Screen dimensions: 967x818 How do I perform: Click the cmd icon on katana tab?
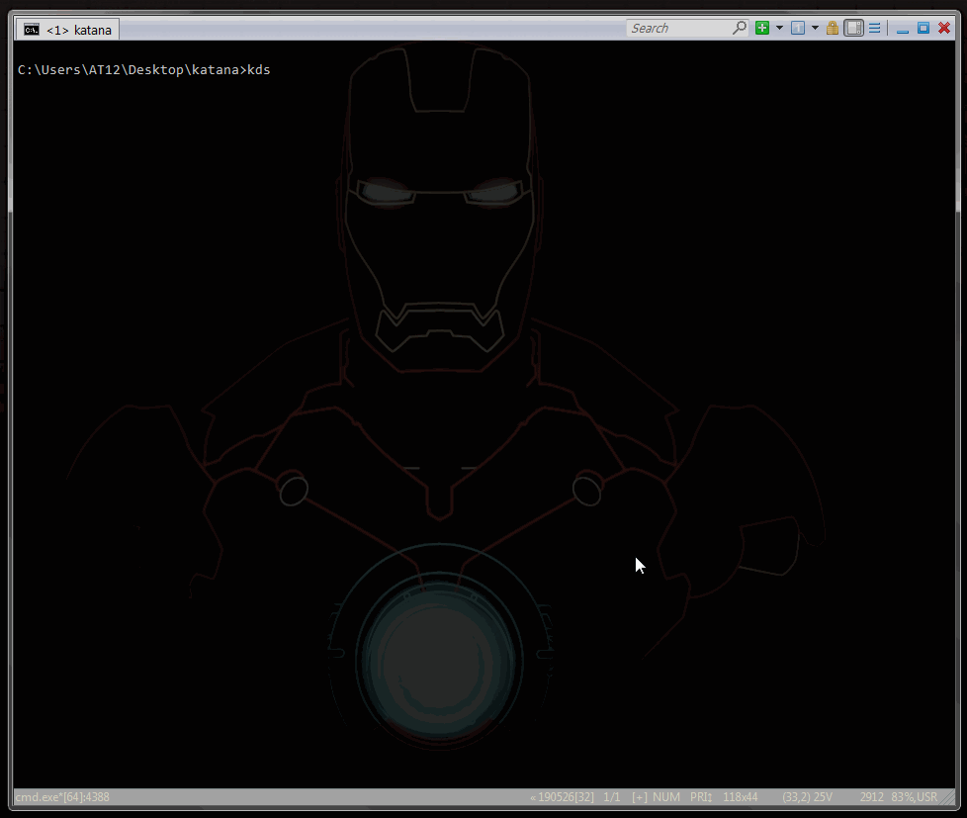point(32,30)
